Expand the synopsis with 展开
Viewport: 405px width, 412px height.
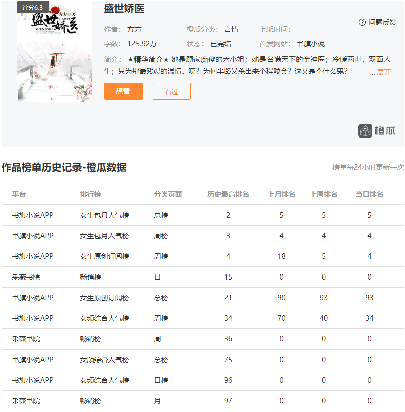click(384, 72)
